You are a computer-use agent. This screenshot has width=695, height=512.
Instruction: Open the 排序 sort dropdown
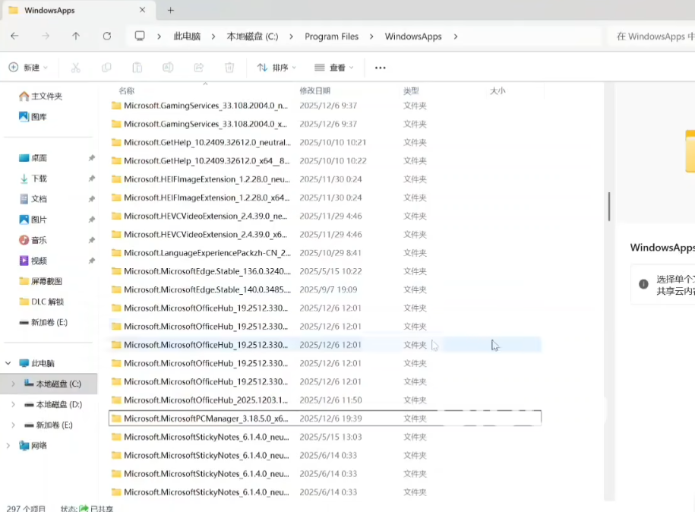coord(277,68)
